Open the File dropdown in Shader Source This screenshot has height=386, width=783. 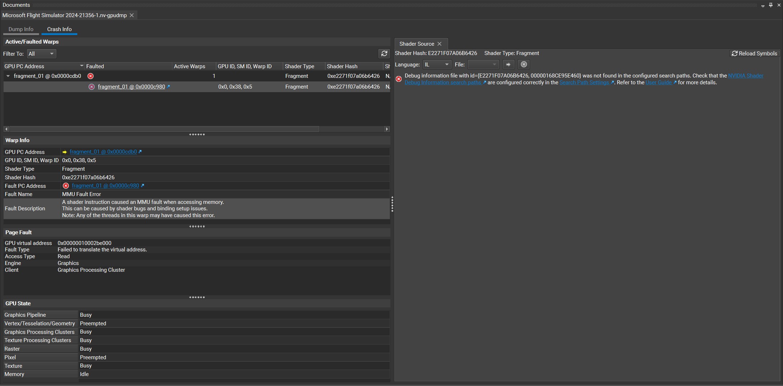483,64
